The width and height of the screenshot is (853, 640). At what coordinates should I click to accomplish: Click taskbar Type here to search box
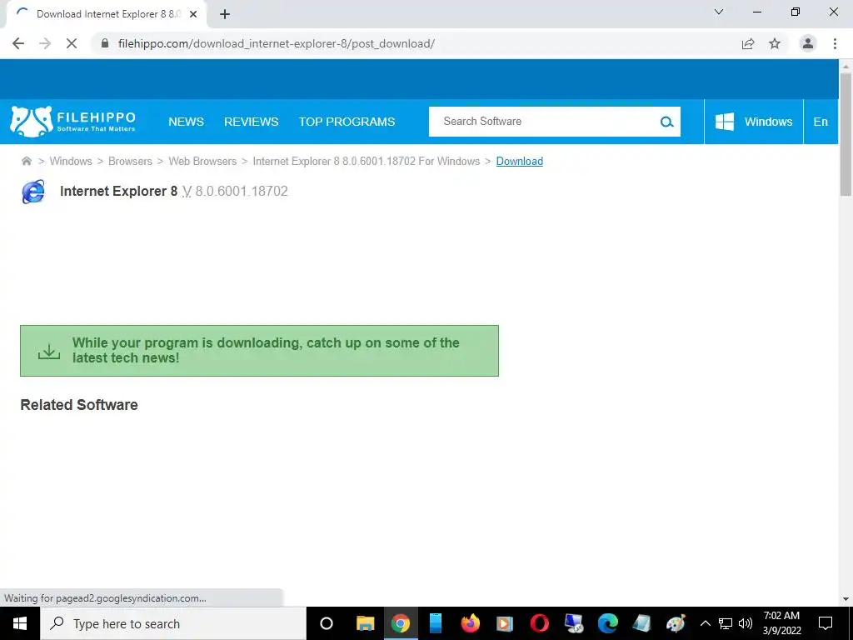(x=173, y=623)
